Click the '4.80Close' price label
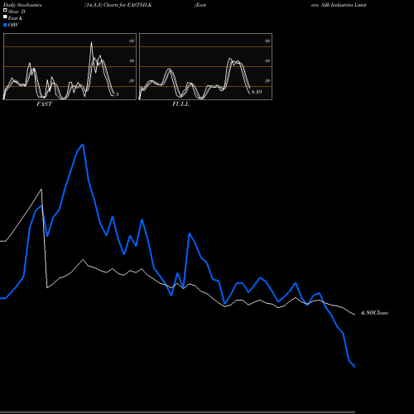 click(374, 313)
